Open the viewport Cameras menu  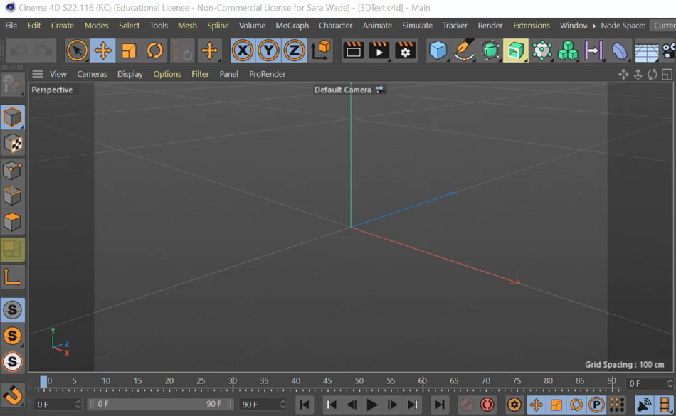pyautogui.click(x=92, y=74)
